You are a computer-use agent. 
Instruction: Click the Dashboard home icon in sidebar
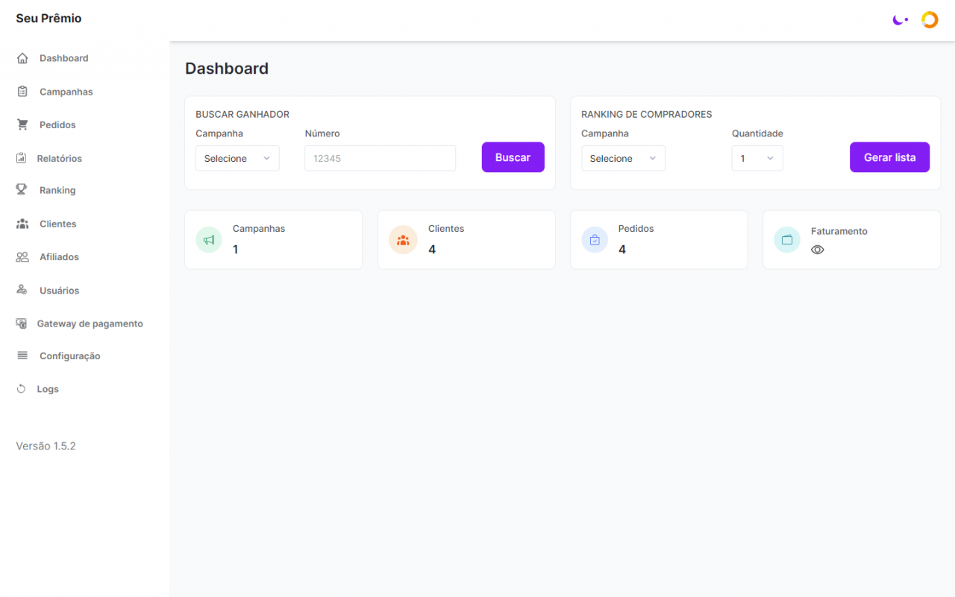point(22,58)
